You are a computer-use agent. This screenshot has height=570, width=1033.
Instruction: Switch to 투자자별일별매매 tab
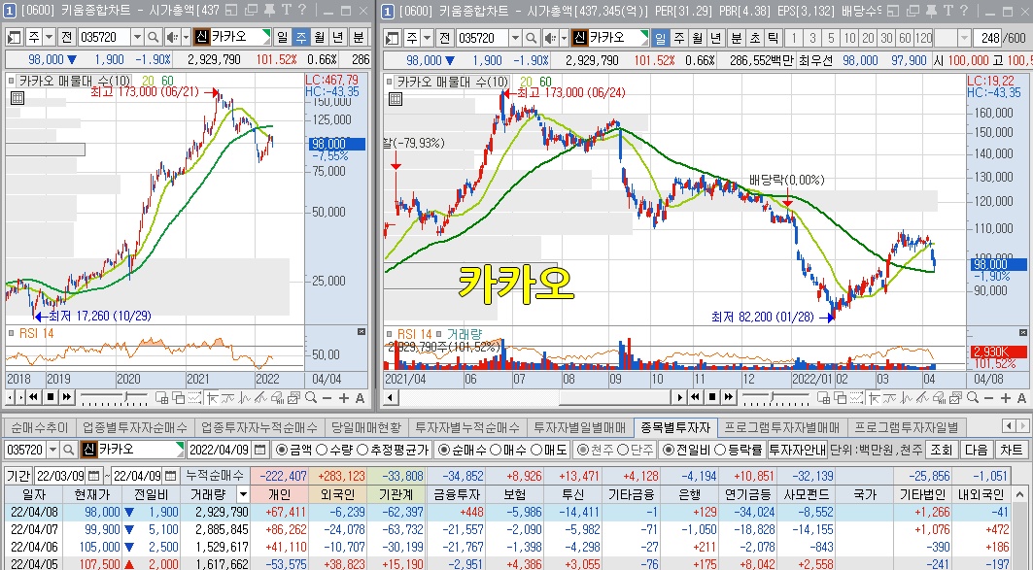coord(580,427)
